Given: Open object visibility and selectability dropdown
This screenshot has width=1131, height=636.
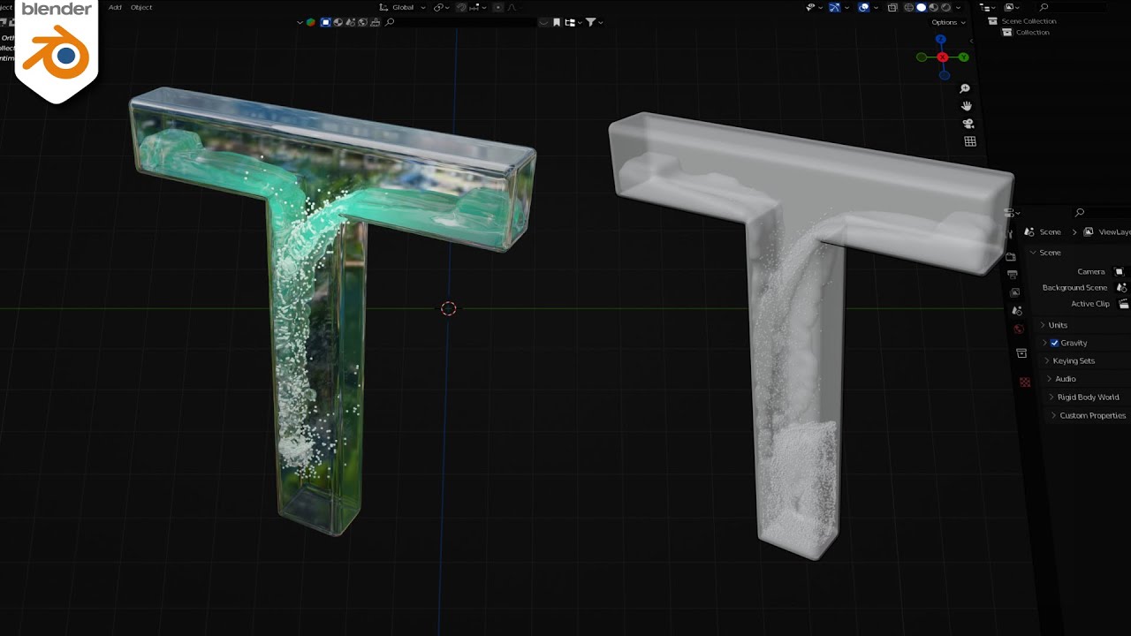Looking at the screenshot, I should 815,7.
